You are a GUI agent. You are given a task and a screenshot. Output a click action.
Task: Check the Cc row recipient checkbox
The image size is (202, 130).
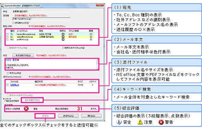[7, 37]
